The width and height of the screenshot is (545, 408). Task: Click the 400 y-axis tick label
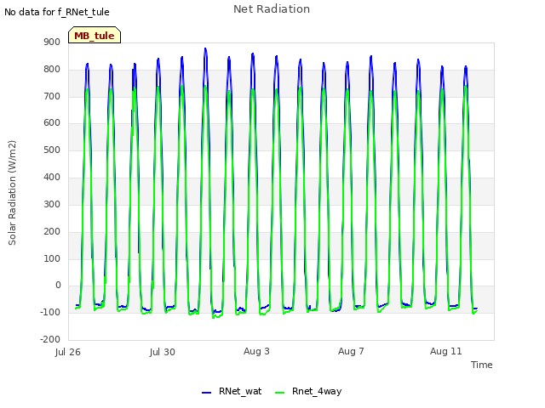(x=52, y=177)
